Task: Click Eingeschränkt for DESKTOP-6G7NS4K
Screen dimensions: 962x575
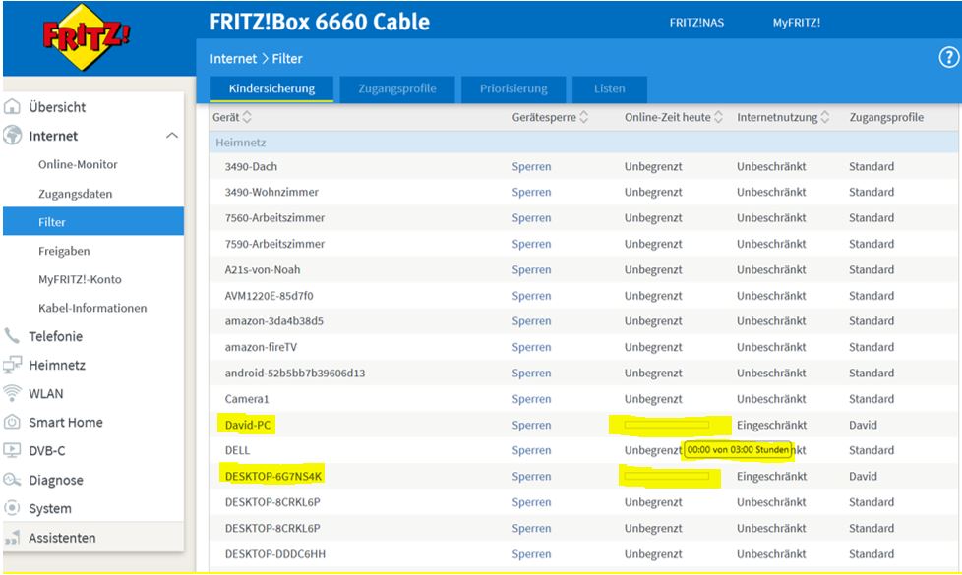Action: [771, 477]
